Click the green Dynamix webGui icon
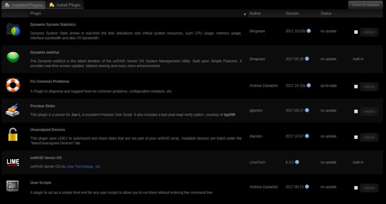386x204 pixels. pos(13,57)
